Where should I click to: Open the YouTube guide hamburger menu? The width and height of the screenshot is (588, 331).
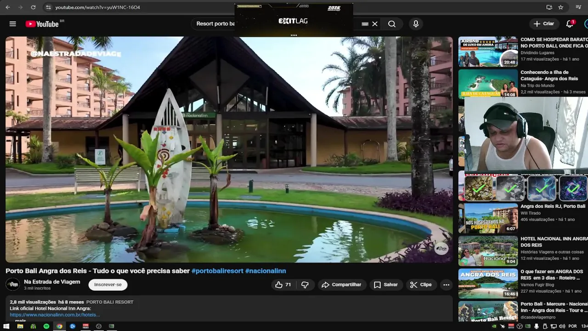tap(13, 24)
